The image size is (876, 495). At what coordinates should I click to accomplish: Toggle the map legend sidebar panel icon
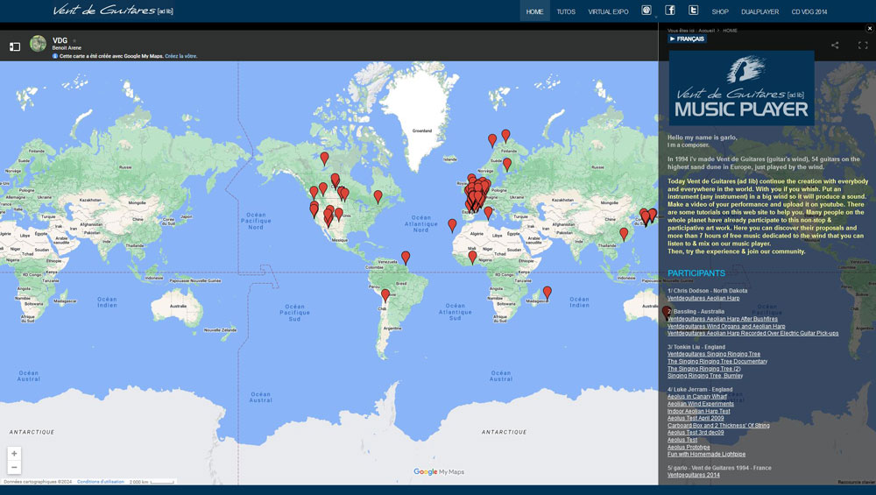(15, 47)
